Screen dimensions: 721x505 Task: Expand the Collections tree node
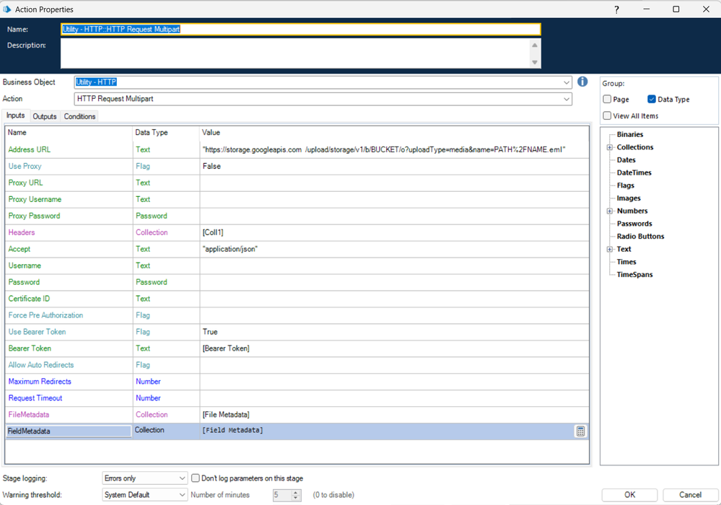tap(610, 148)
